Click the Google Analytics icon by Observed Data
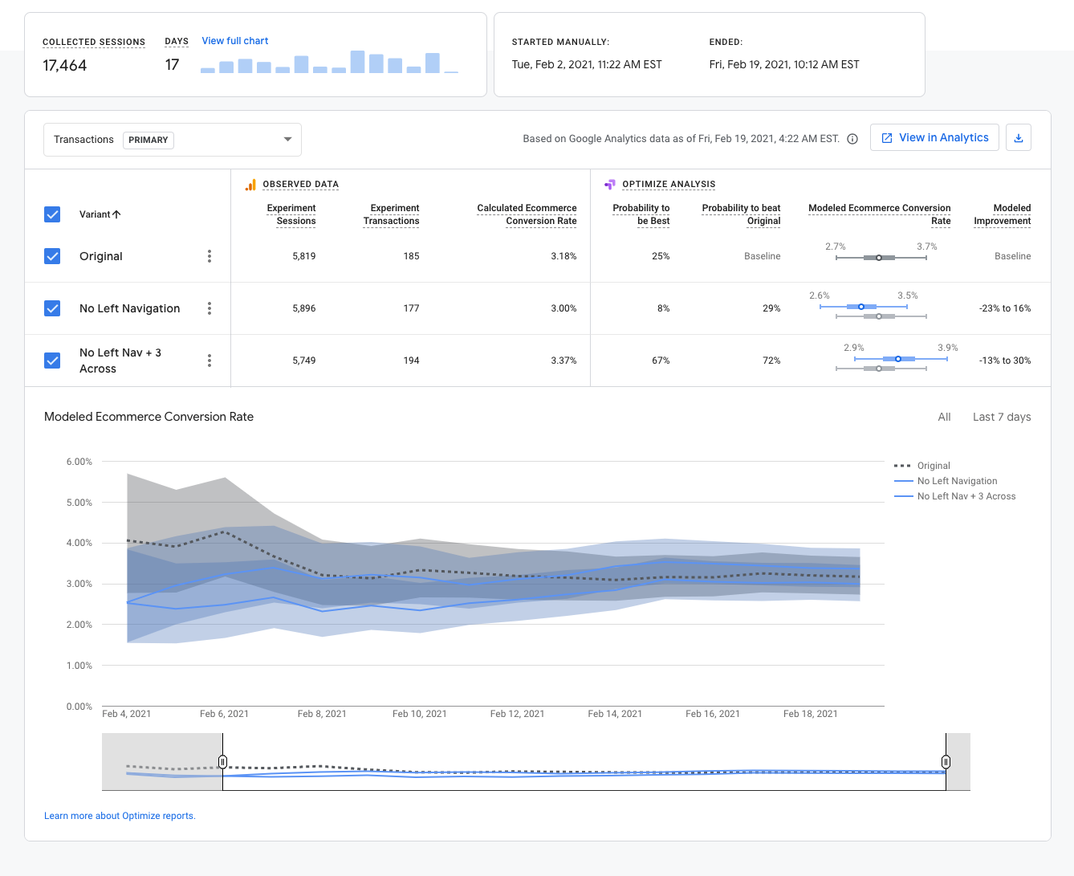The width and height of the screenshot is (1074, 876). pyautogui.click(x=250, y=185)
